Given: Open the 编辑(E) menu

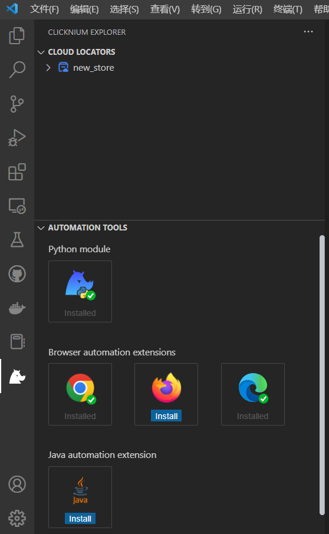Looking at the screenshot, I should point(84,9).
